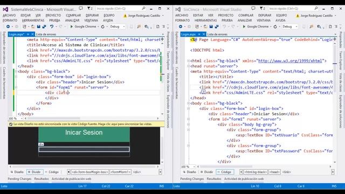Click New Project icon in SistemaWebClinica toolbar

pyautogui.click(x=24, y=26)
